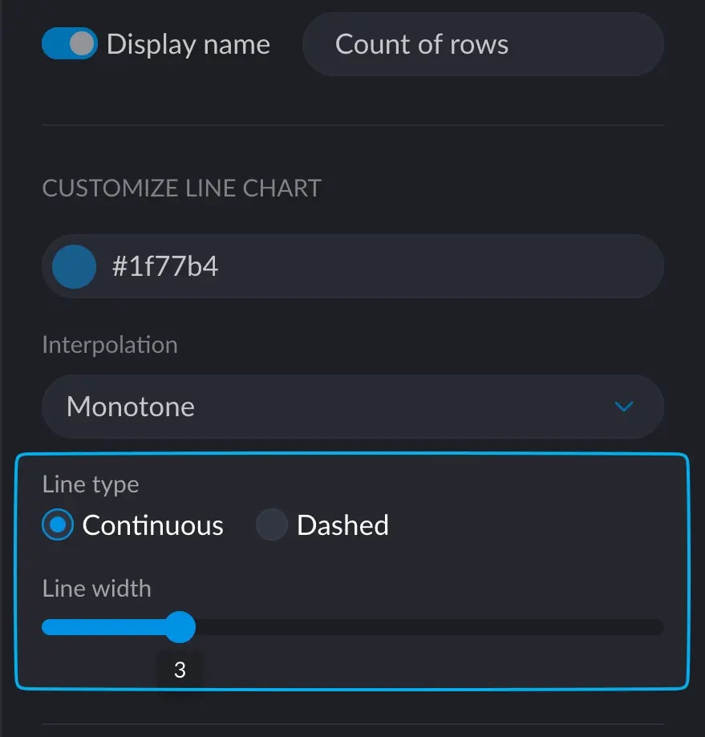This screenshot has height=737, width=705.
Task: Open the Monotone interpolation dropdown
Action: coord(353,407)
